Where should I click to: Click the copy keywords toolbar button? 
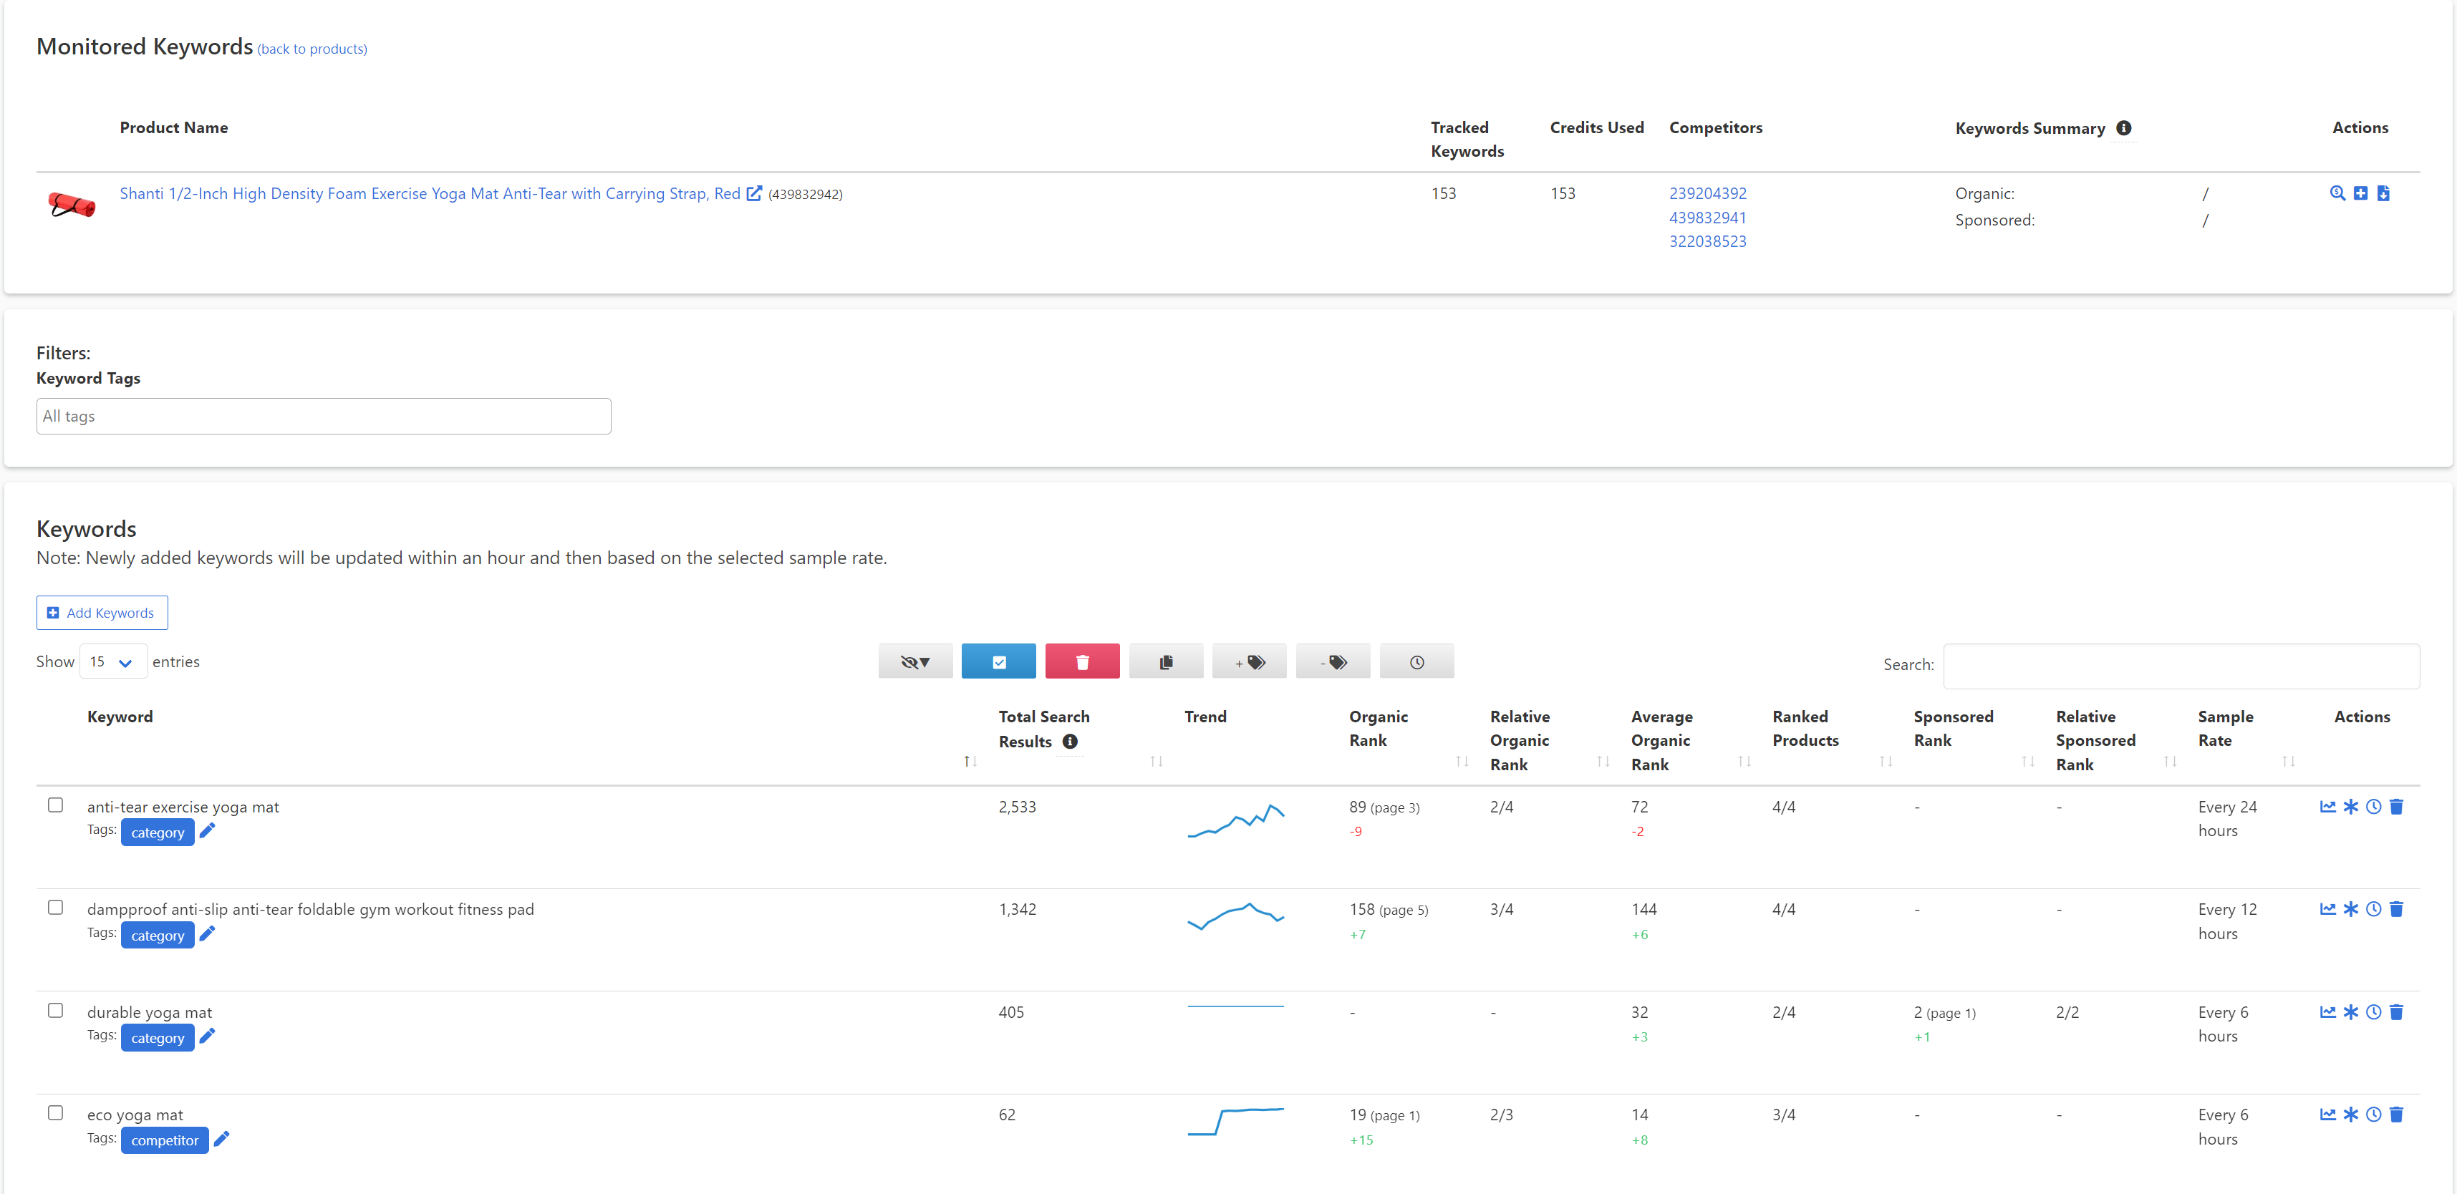[1166, 662]
